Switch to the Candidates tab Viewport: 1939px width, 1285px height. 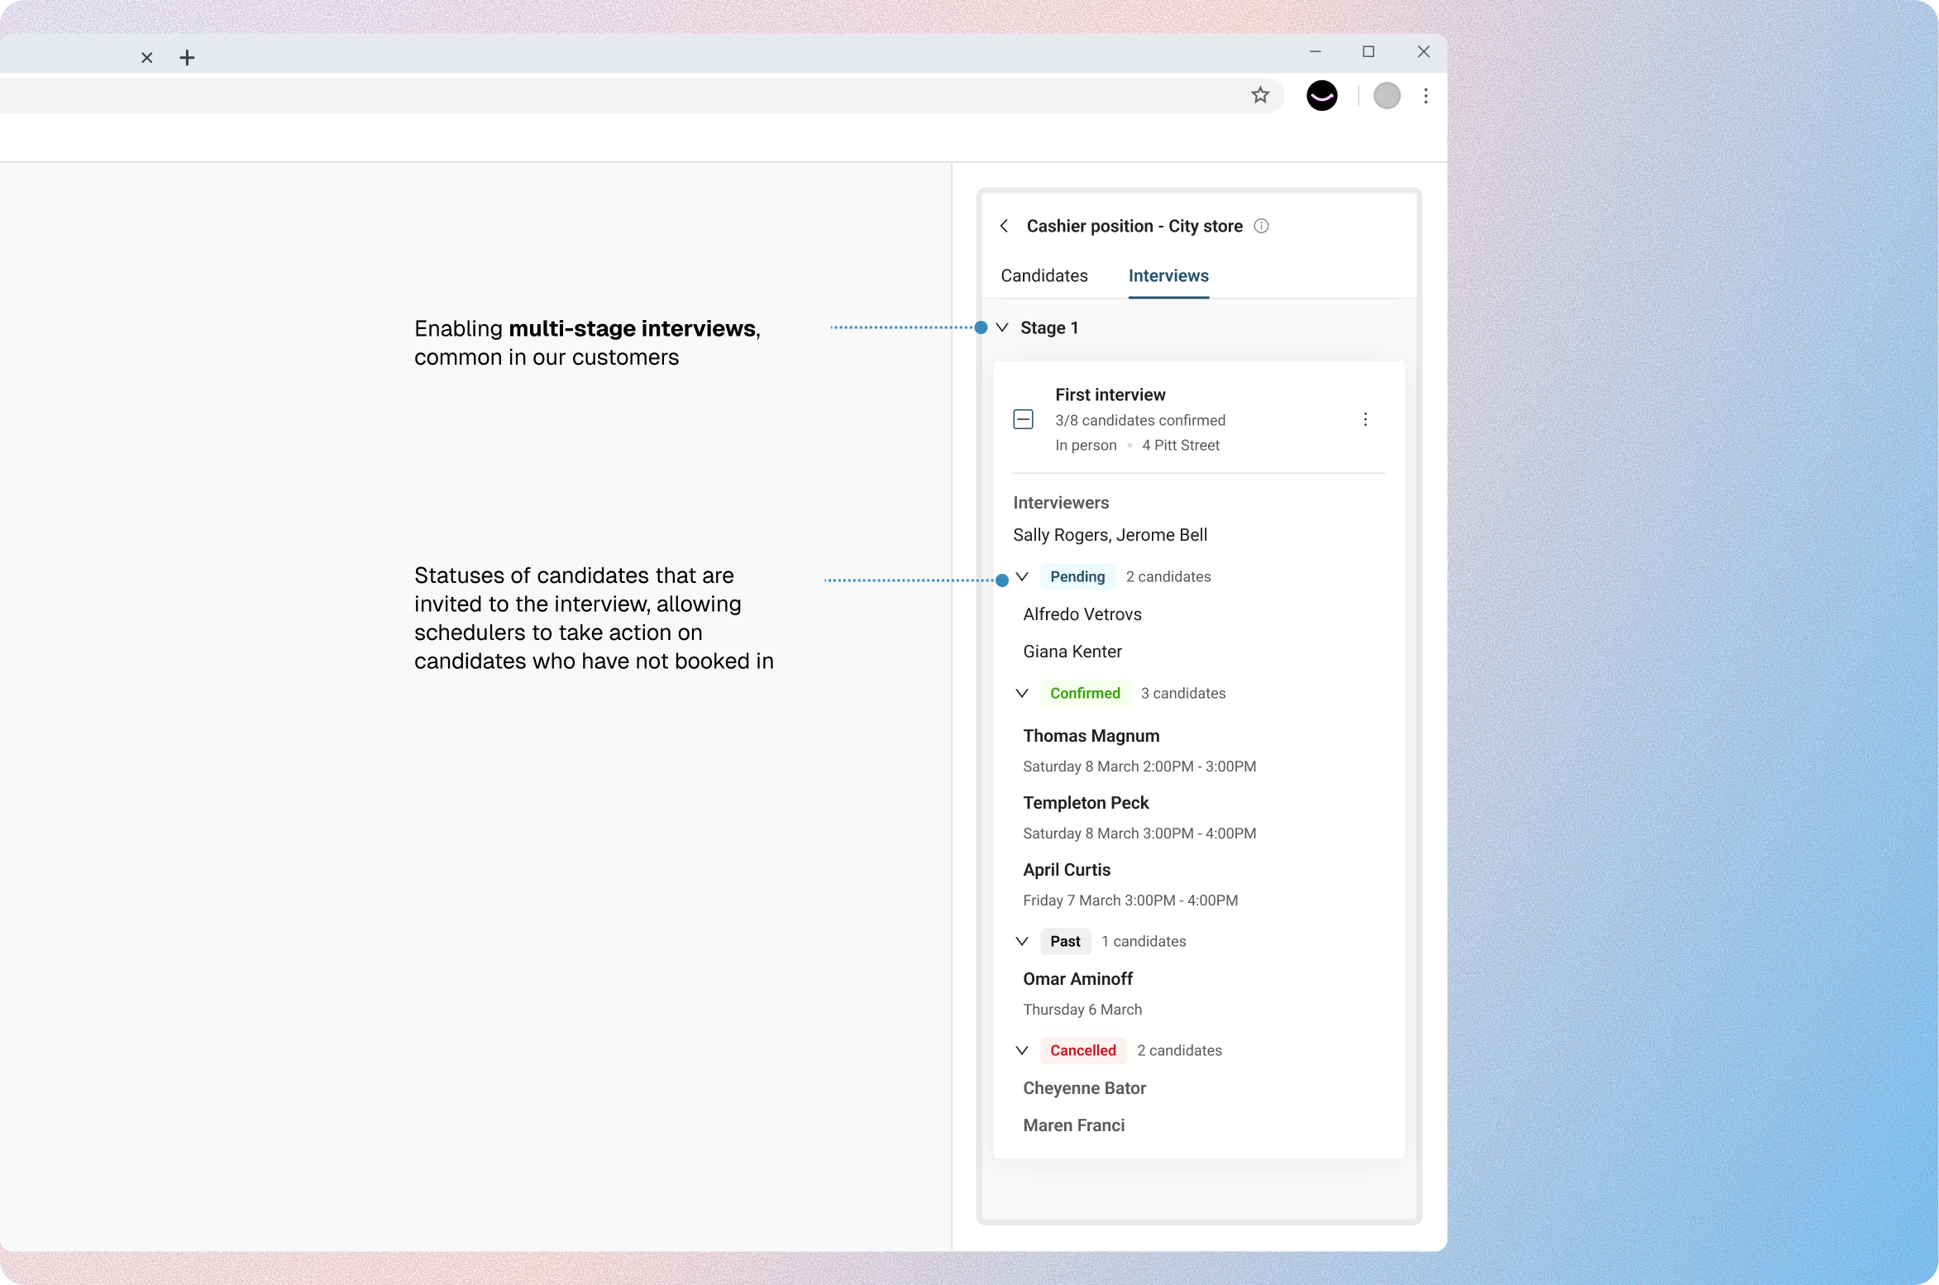pyautogui.click(x=1044, y=275)
